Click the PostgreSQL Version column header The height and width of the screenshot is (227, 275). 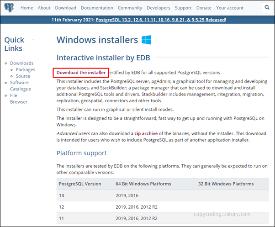(80, 184)
